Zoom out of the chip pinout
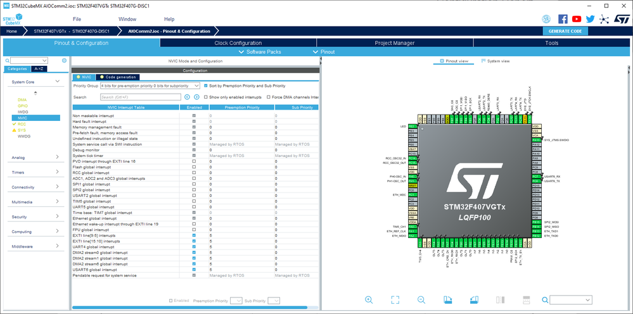The height and width of the screenshot is (314, 633). (421, 299)
